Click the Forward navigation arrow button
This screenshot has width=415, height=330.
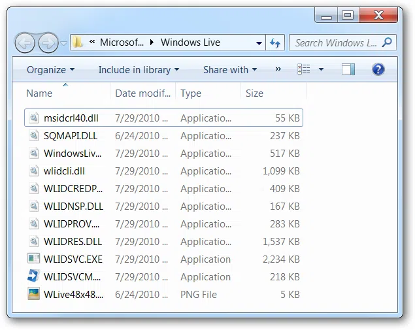click(x=48, y=43)
